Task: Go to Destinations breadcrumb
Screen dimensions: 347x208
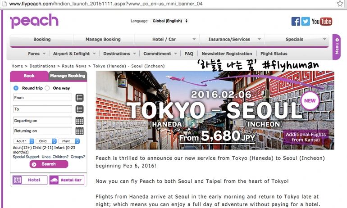Action: (x=42, y=66)
